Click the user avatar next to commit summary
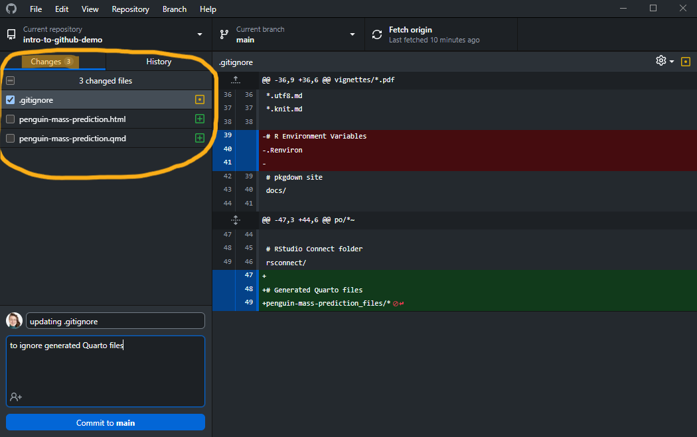Image resolution: width=697 pixels, height=437 pixels. [14, 322]
